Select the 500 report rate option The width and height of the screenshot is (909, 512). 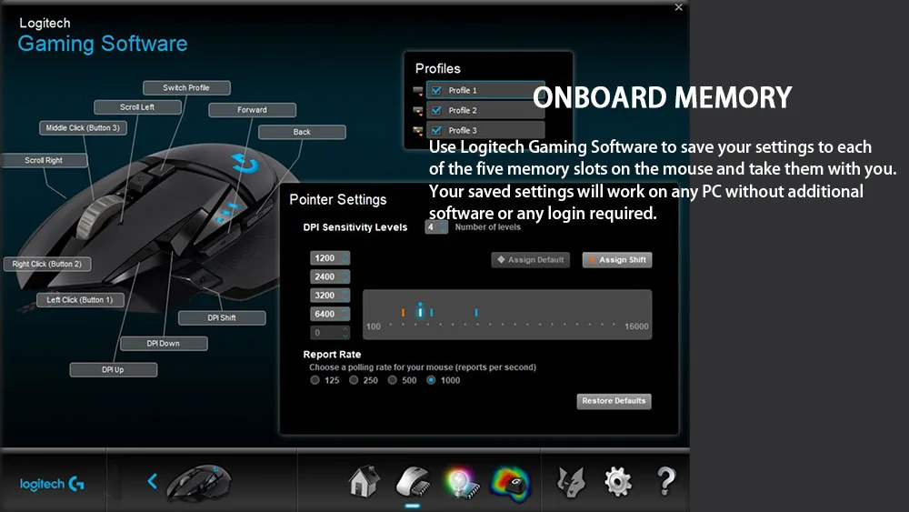point(393,380)
